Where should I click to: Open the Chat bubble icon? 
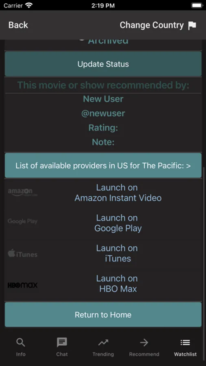pyautogui.click(x=62, y=342)
